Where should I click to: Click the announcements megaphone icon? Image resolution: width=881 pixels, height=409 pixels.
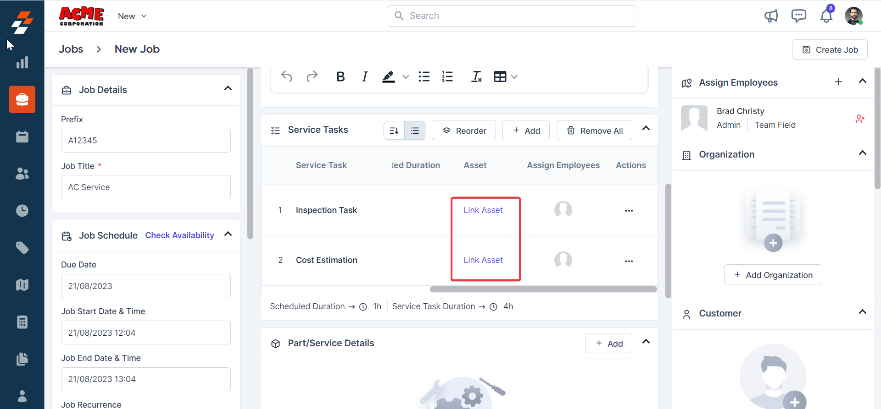771,16
